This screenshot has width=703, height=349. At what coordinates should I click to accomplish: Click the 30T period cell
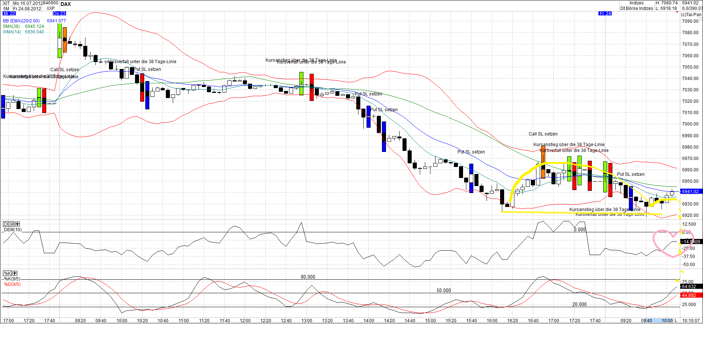click(6, 3)
